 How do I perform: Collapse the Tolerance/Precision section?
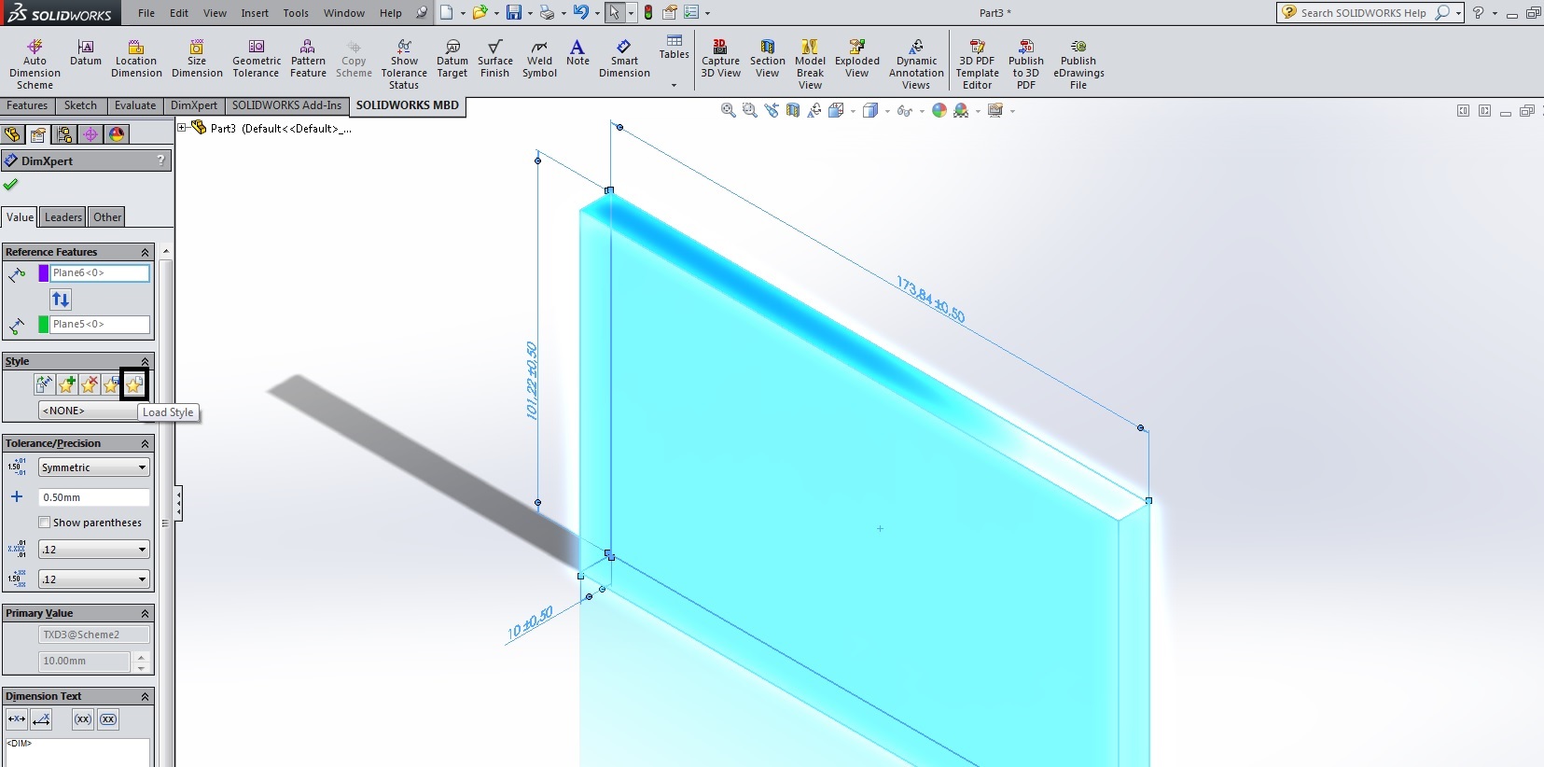click(145, 443)
